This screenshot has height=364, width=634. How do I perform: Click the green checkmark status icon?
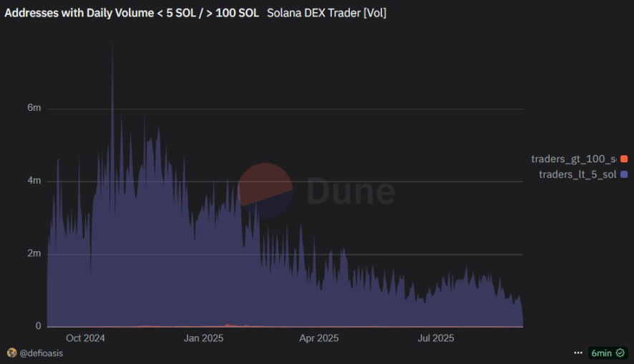point(620,353)
